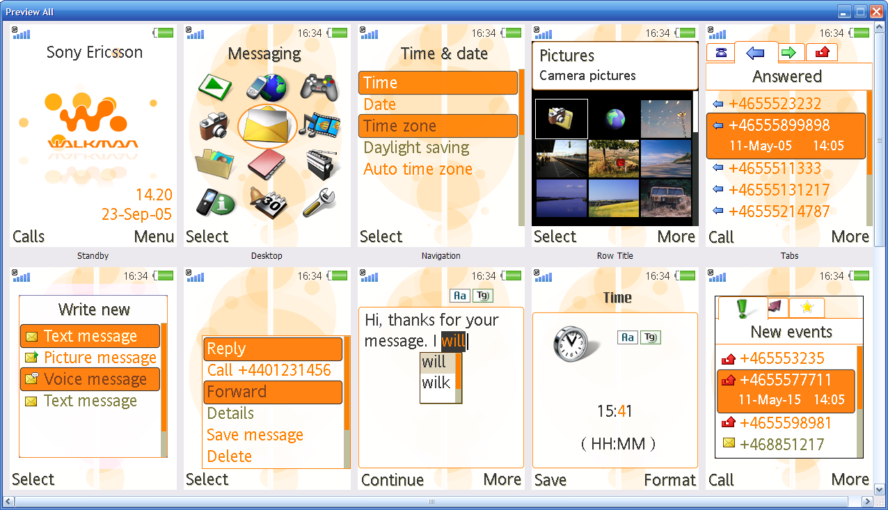Toggle the T9 predictive text icon in message editor

(x=483, y=295)
